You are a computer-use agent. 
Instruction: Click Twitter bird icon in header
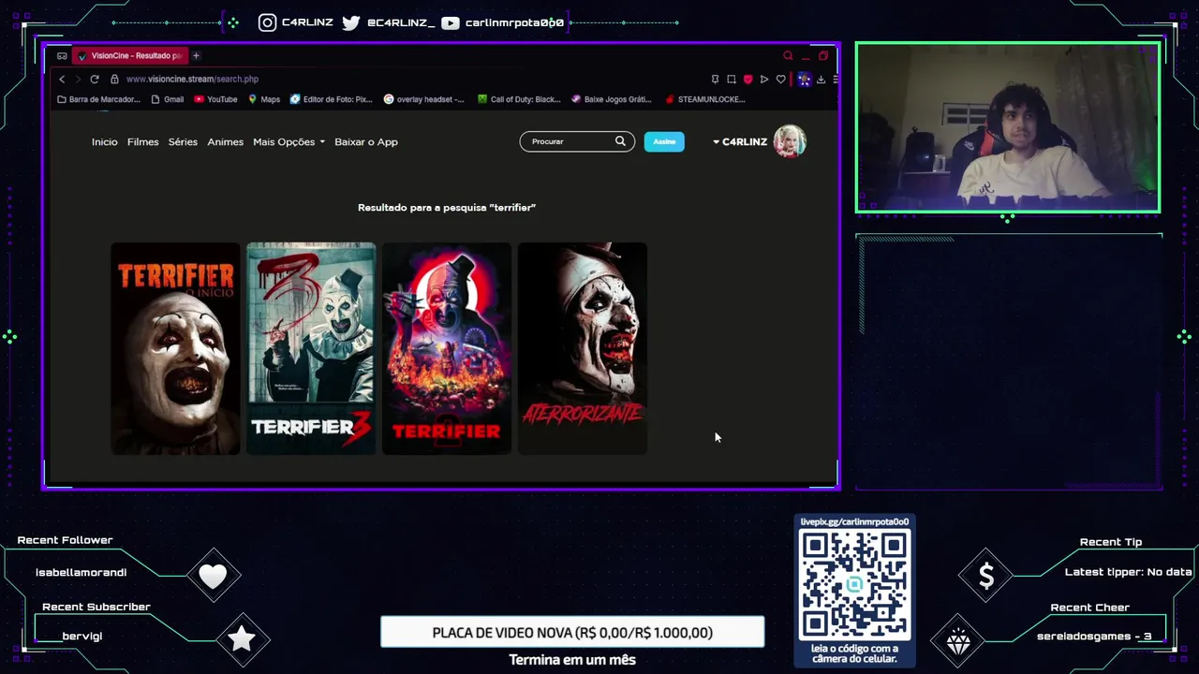[x=351, y=22]
